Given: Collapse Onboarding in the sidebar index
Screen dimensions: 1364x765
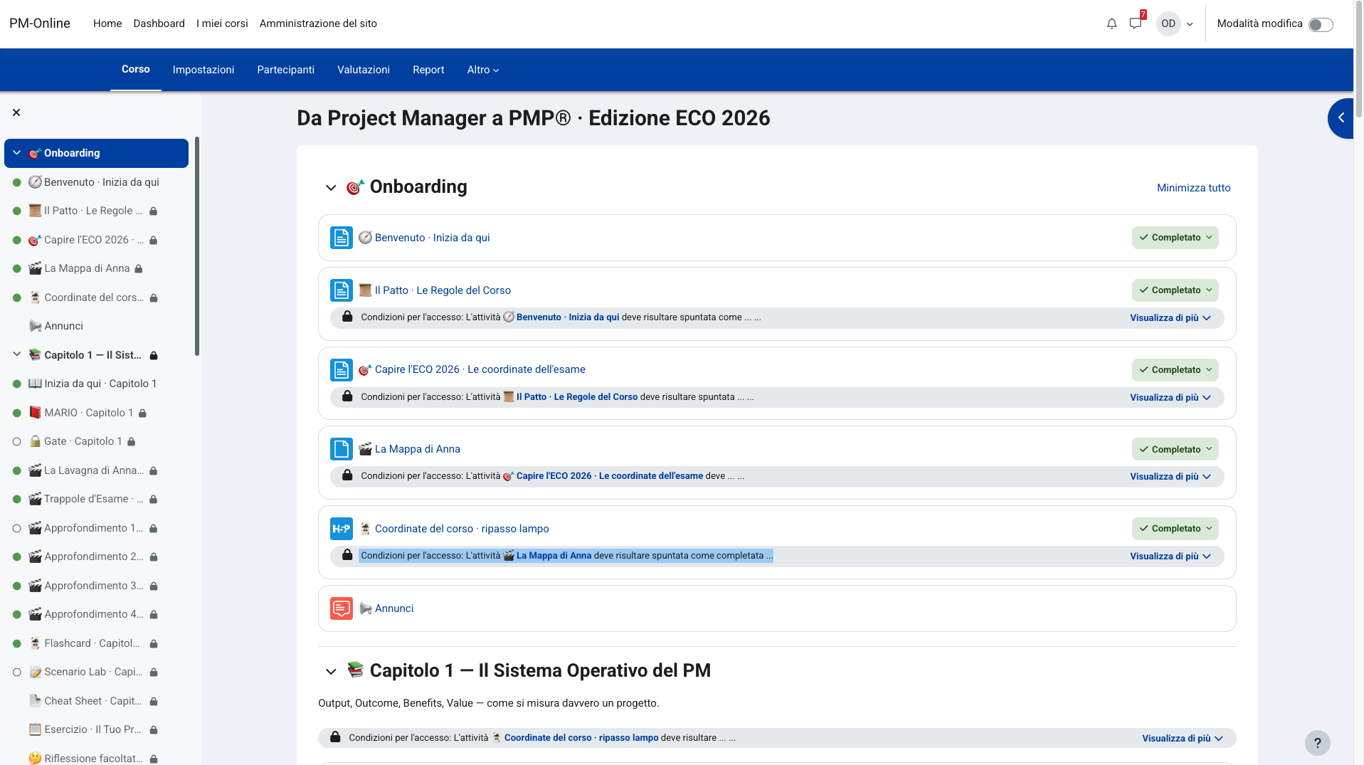Looking at the screenshot, I should coord(17,153).
